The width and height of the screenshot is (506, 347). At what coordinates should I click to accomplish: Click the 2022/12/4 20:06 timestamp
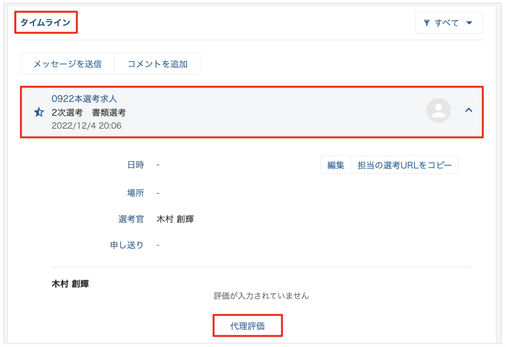(x=86, y=126)
